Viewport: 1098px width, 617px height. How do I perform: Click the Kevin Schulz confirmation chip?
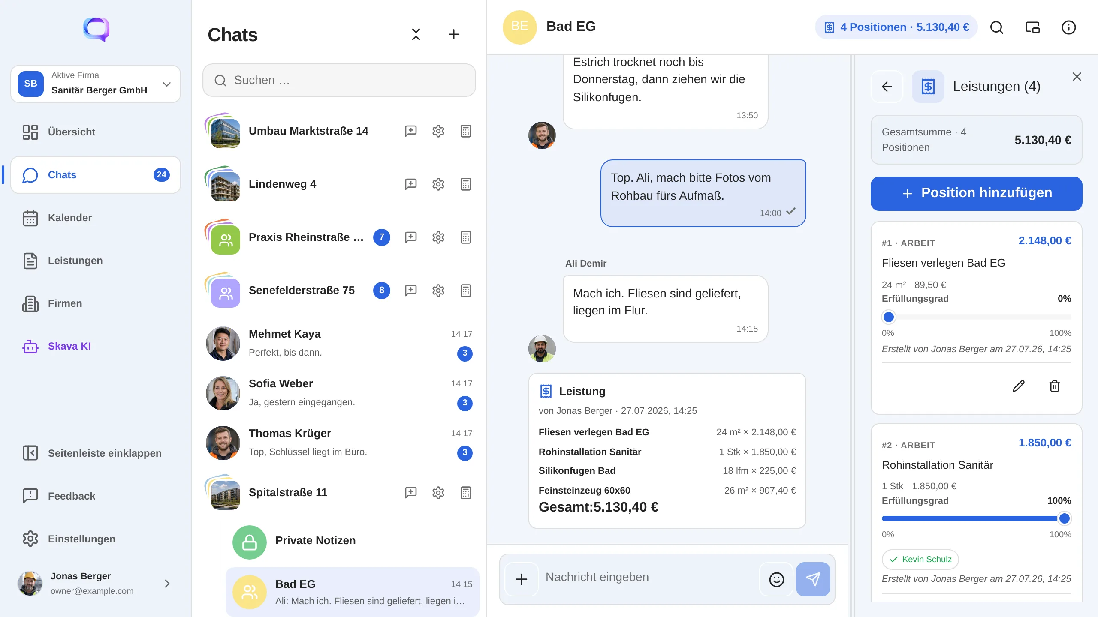920,559
